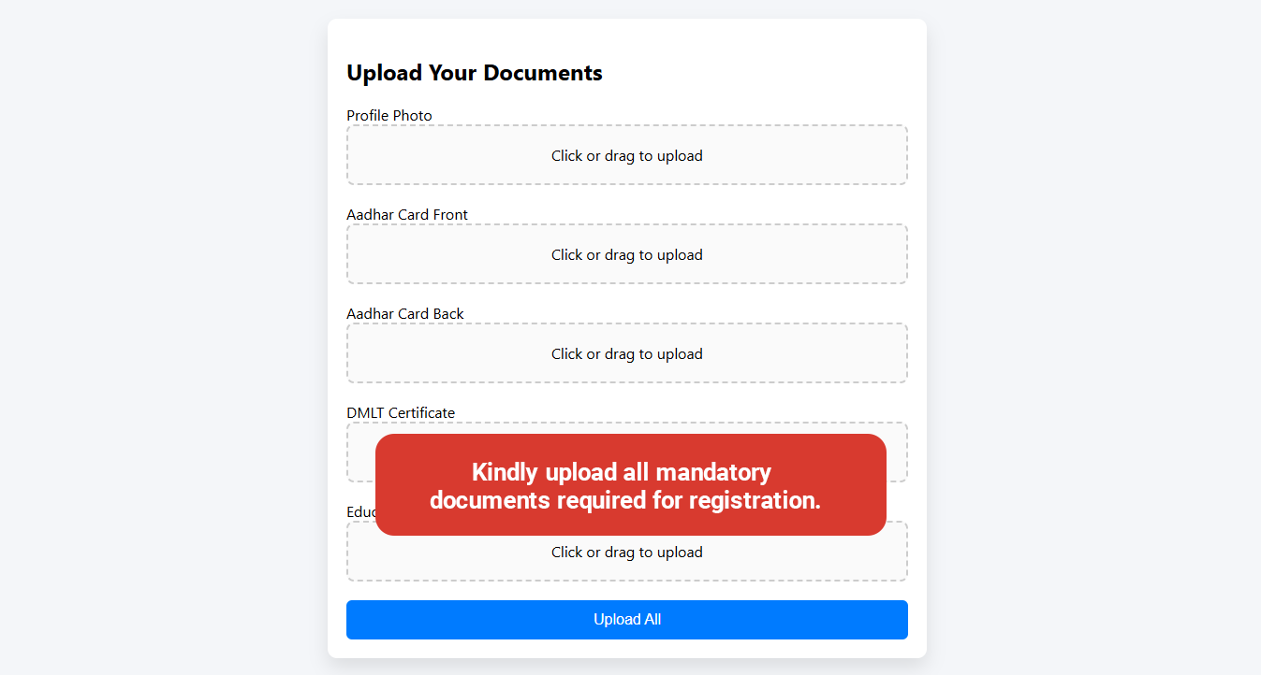Click "documents required for registration" alert line
The height and width of the screenshot is (675, 1261).
tap(624, 500)
